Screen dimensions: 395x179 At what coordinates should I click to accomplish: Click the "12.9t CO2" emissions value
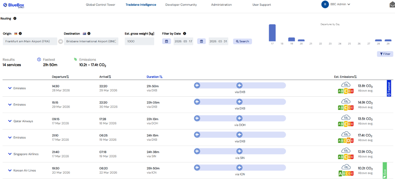pos(365,152)
